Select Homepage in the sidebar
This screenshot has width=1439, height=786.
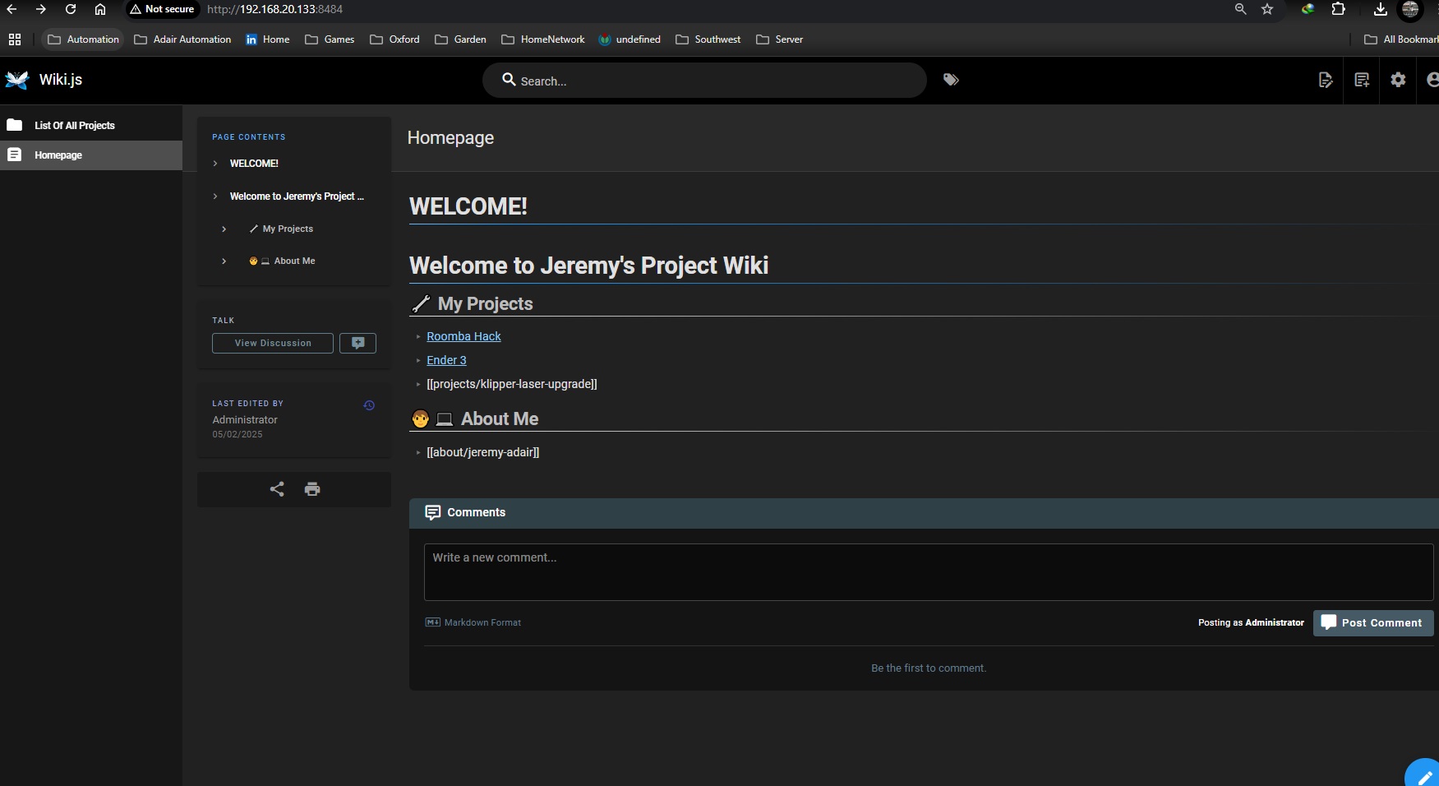[x=58, y=155]
